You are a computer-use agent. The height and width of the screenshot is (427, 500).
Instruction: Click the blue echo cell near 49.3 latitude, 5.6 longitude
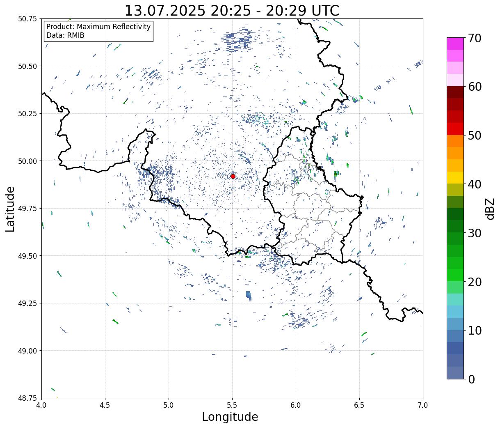pyautogui.click(x=249, y=296)
